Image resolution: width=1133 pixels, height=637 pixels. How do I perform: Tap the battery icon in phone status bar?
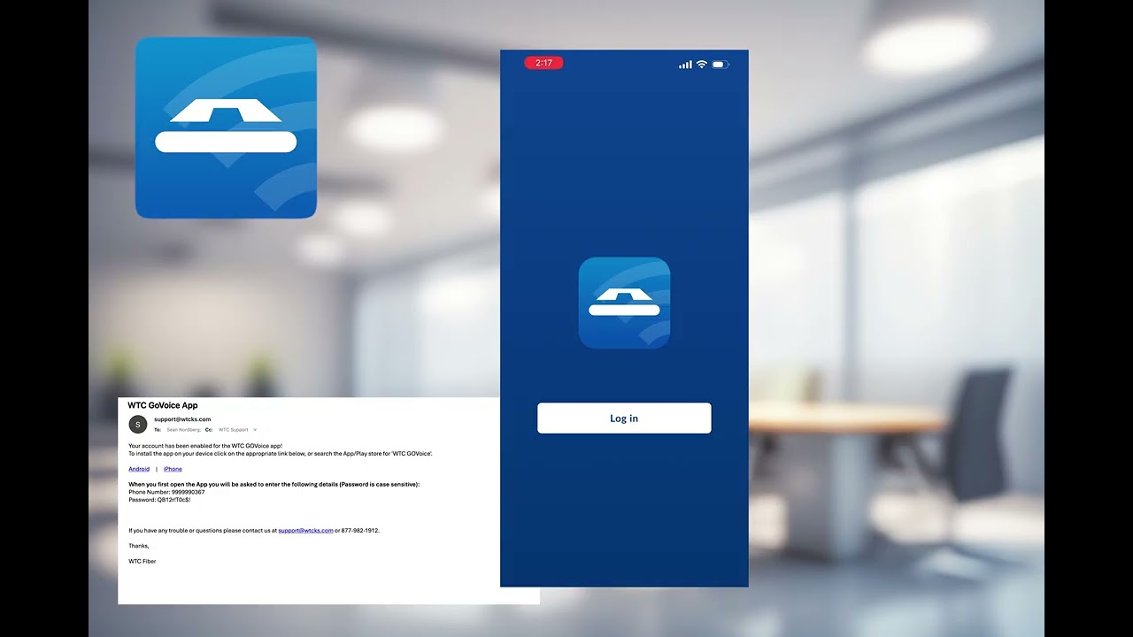click(x=720, y=64)
